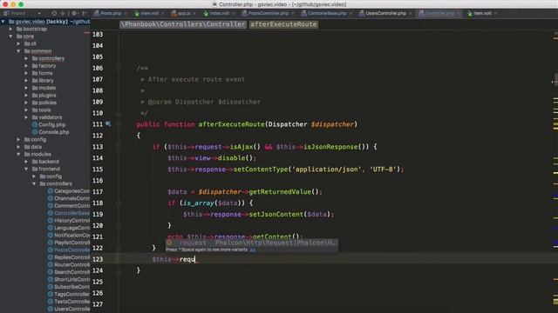This screenshot has height=313, width=558.
Task: Click the CommentController class icon
Action: pyautogui.click(x=51, y=206)
